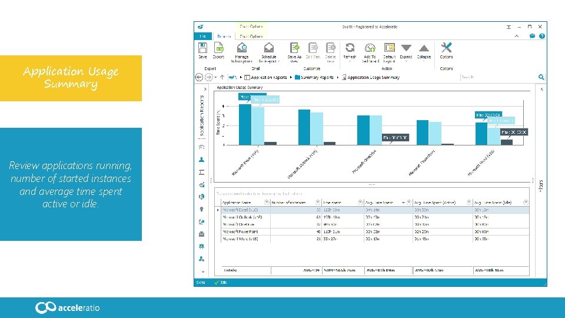The height and width of the screenshot is (318, 565).
Task: Open the Time Spent column filter
Action: pyautogui.click(x=360, y=202)
